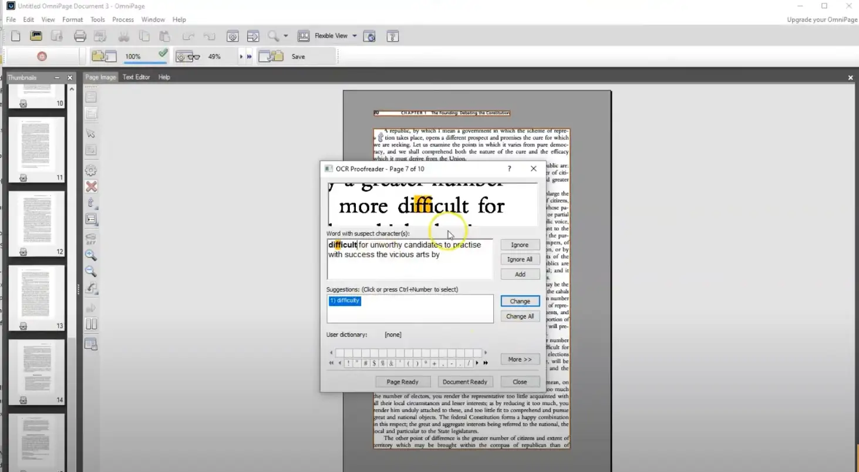The height and width of the screenshot is (472, 859).
Task: Click the Ignore All button
Action: click(x=520, y=259)
